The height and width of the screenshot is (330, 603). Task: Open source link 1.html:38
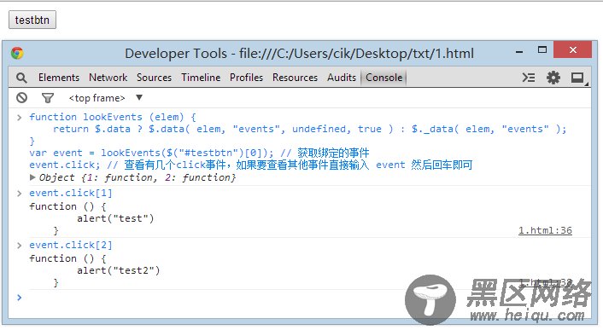click(545, 283)
